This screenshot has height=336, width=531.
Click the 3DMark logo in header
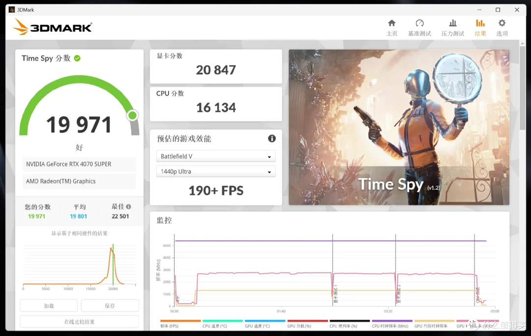[53, 27]
